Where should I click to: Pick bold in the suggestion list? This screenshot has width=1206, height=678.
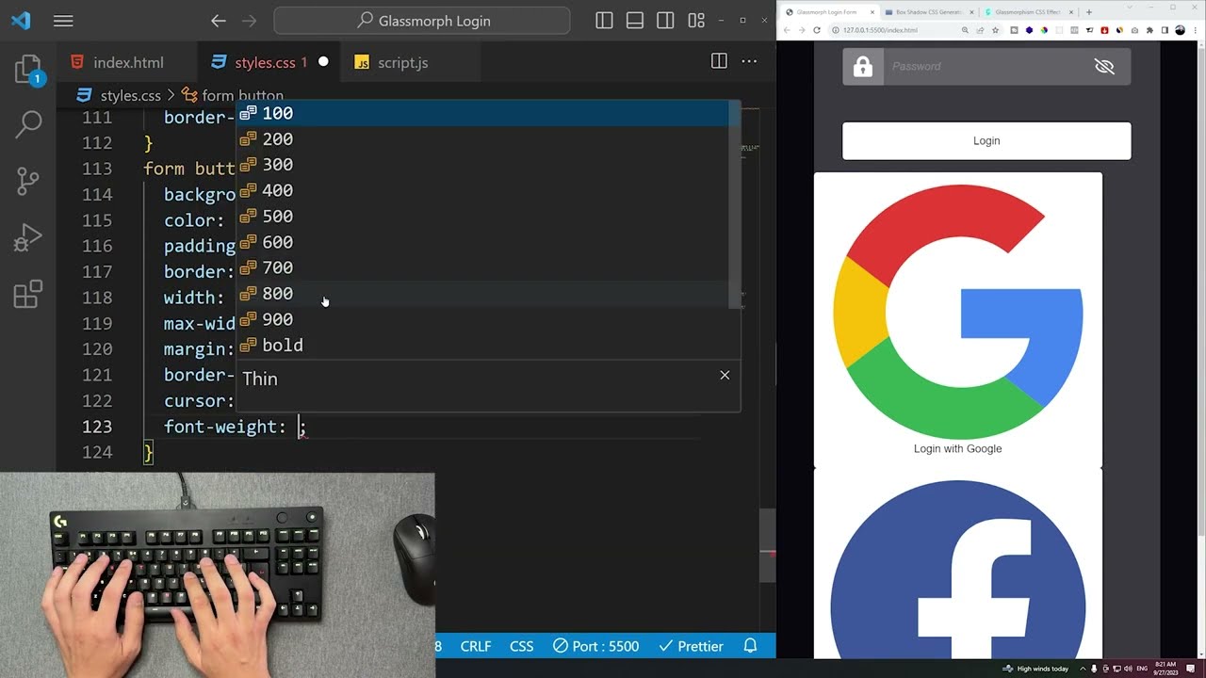pyautogui.click(x=481, y=346)
